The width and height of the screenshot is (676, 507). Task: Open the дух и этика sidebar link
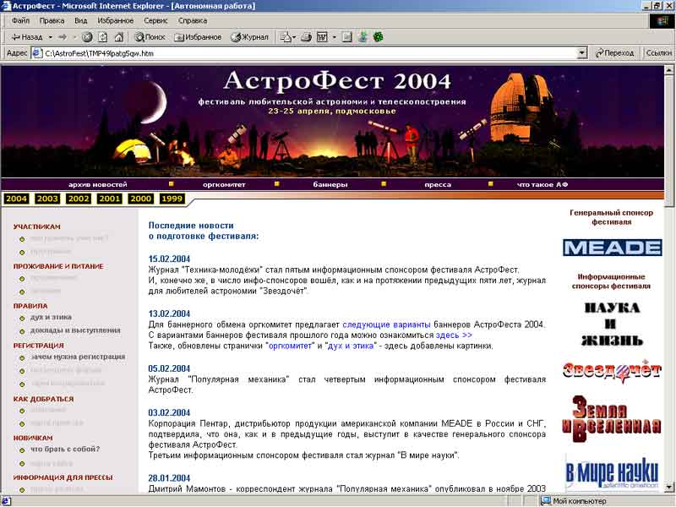(51, 318)
